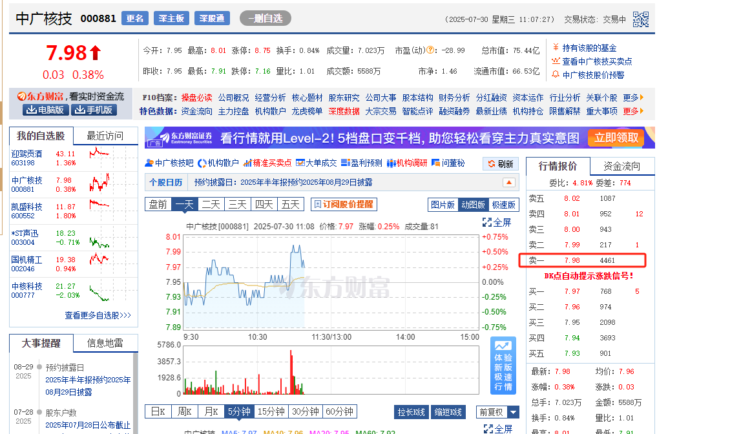Open 机构散户 link with icon

218,163
